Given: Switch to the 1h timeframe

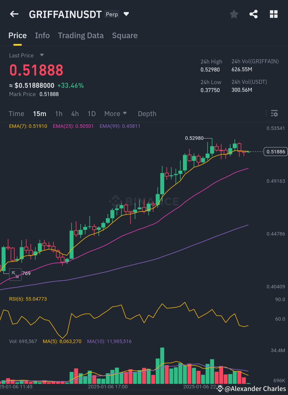Looking at the screenshot, I should [x=59, y=114].
